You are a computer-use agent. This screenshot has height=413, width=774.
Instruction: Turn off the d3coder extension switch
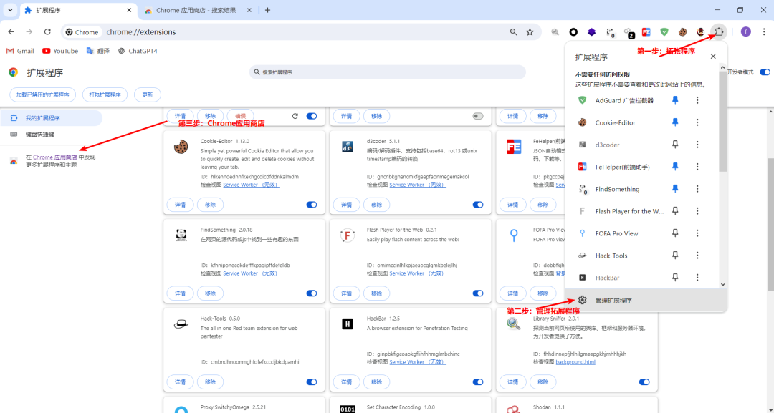478,205
